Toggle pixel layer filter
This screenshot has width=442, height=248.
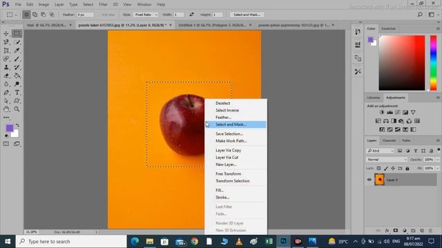pos(400,151)
